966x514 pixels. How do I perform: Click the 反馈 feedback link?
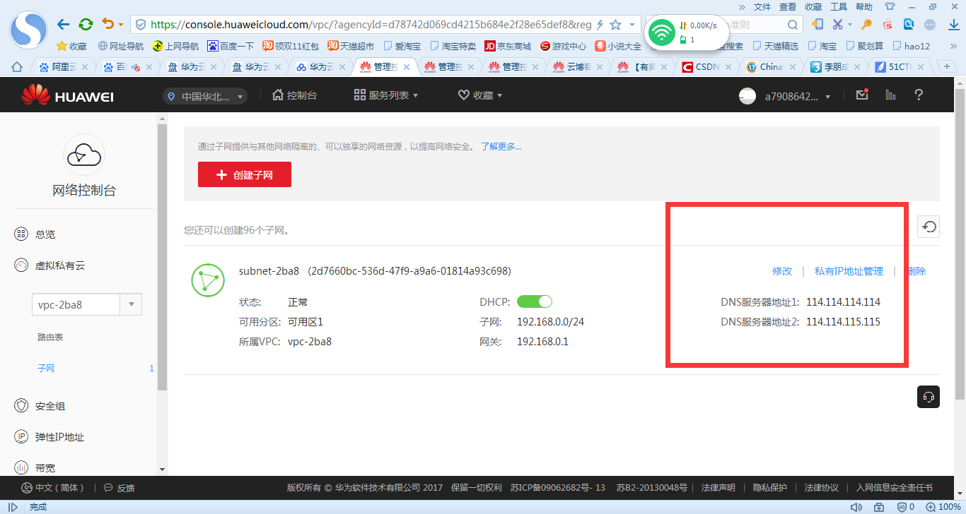click(119, 488)
